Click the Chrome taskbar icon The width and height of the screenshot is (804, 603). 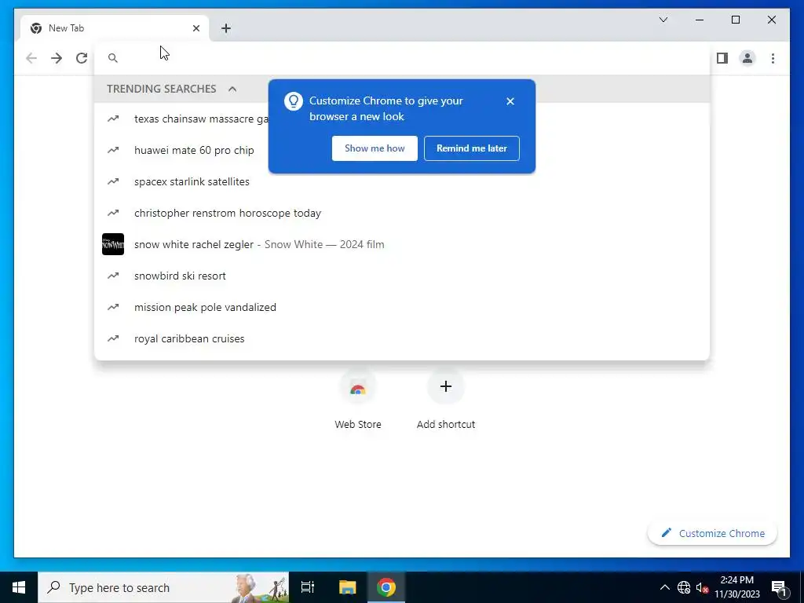tap(386, 587)
